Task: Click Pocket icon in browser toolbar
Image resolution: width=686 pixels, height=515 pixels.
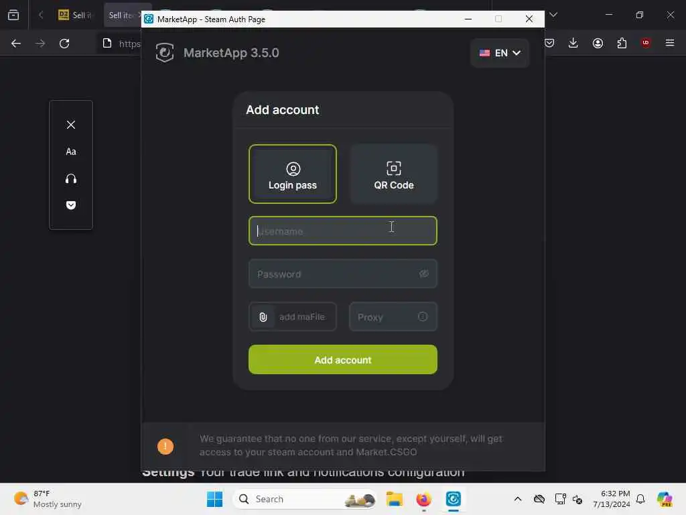Action: [549, 43]
